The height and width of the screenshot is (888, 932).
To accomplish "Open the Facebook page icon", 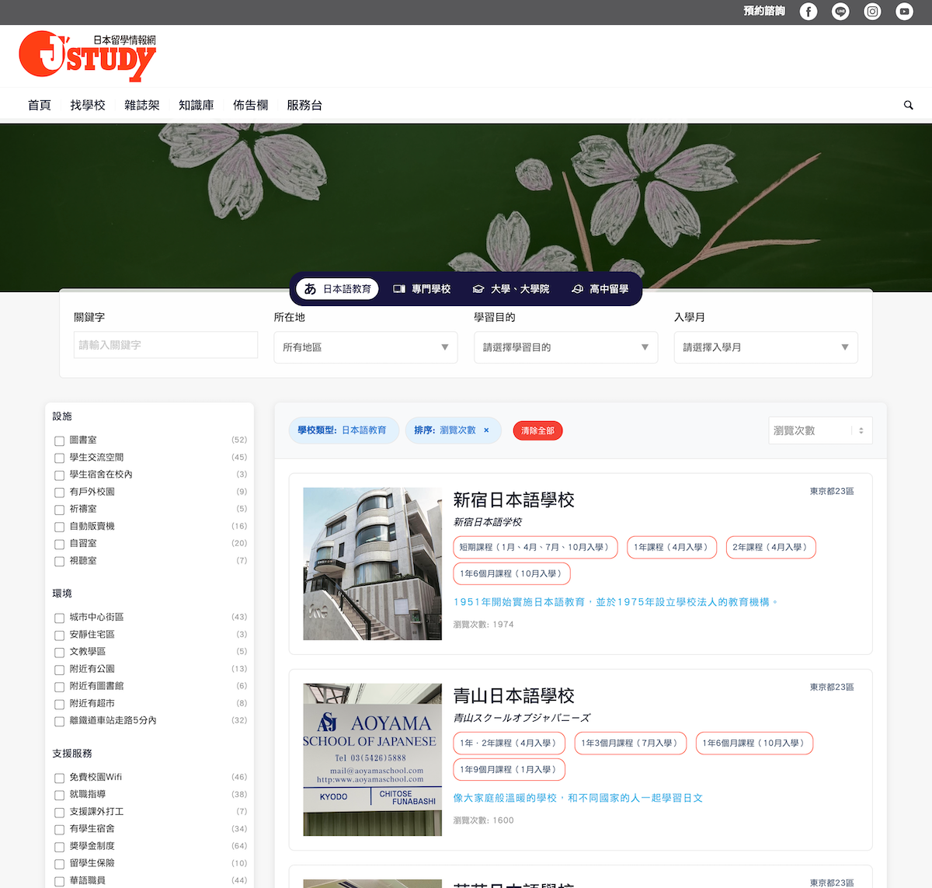I will [x=808, y=12].
